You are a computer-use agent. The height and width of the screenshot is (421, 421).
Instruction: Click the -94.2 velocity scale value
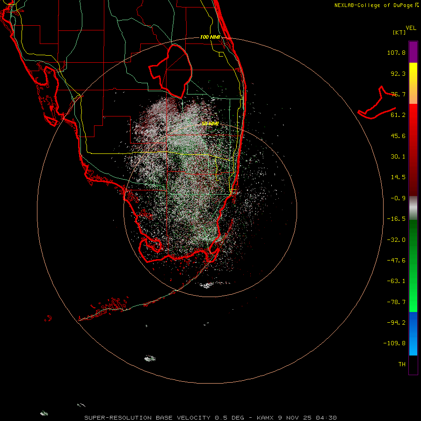[396, 323]
